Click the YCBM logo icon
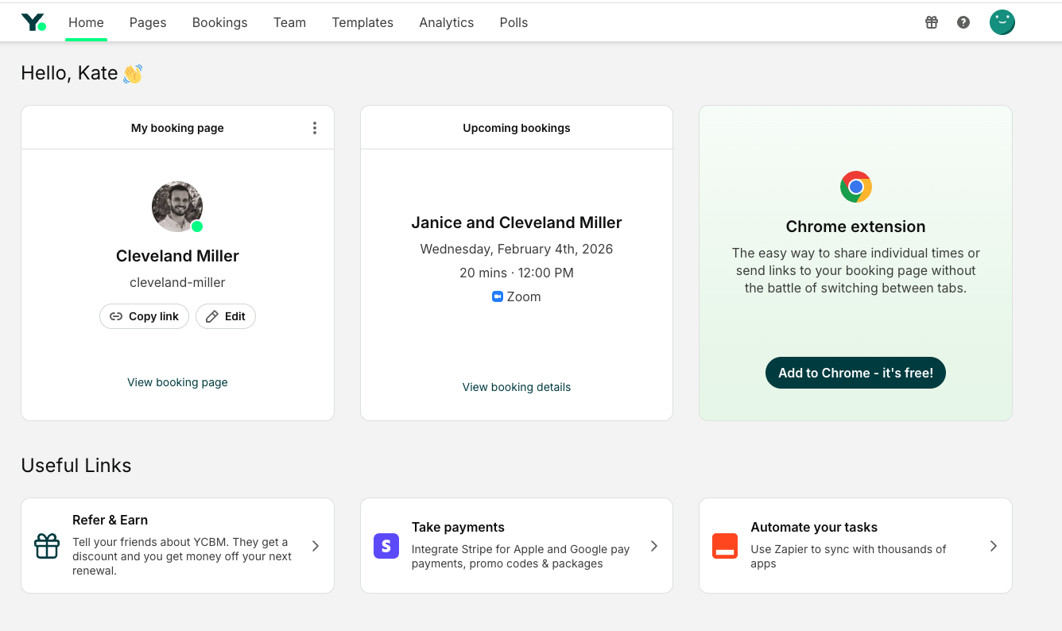This screenshot has height=631, width=1062. click(33, 22)
